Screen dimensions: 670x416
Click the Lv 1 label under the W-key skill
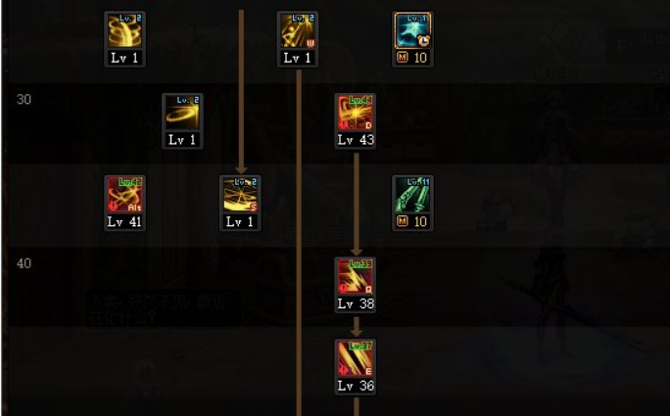297,58
